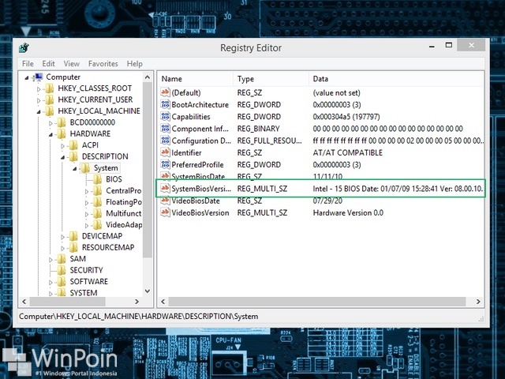The height and width of the screenshot is (379, 505).
Task: Click the SOFTWARE folder icon
Action: click(62, 282)
